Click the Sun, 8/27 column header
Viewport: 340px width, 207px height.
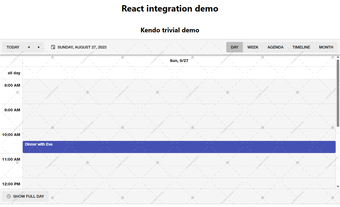tap(179, 61)
